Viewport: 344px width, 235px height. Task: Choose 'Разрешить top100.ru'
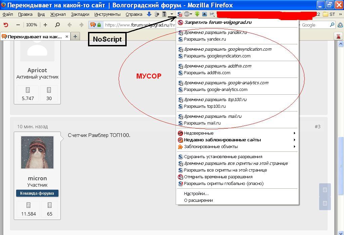(238, 106)
